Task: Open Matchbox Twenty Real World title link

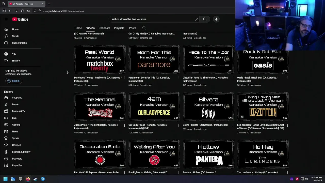Action: click(x=98, y=79)
